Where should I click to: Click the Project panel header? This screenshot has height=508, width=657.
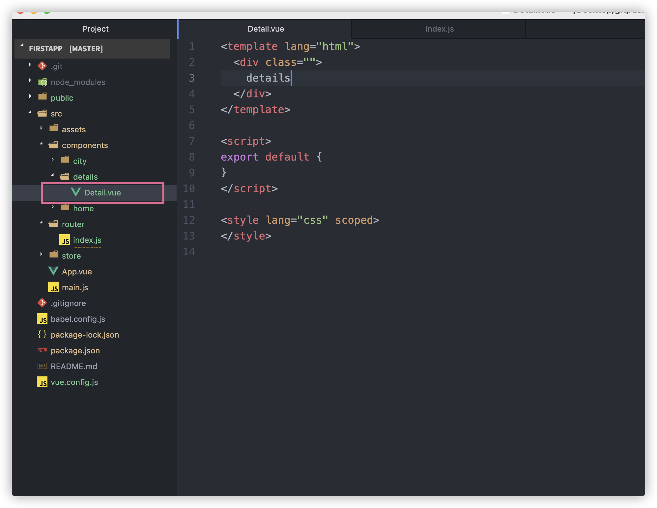(95, 29)
